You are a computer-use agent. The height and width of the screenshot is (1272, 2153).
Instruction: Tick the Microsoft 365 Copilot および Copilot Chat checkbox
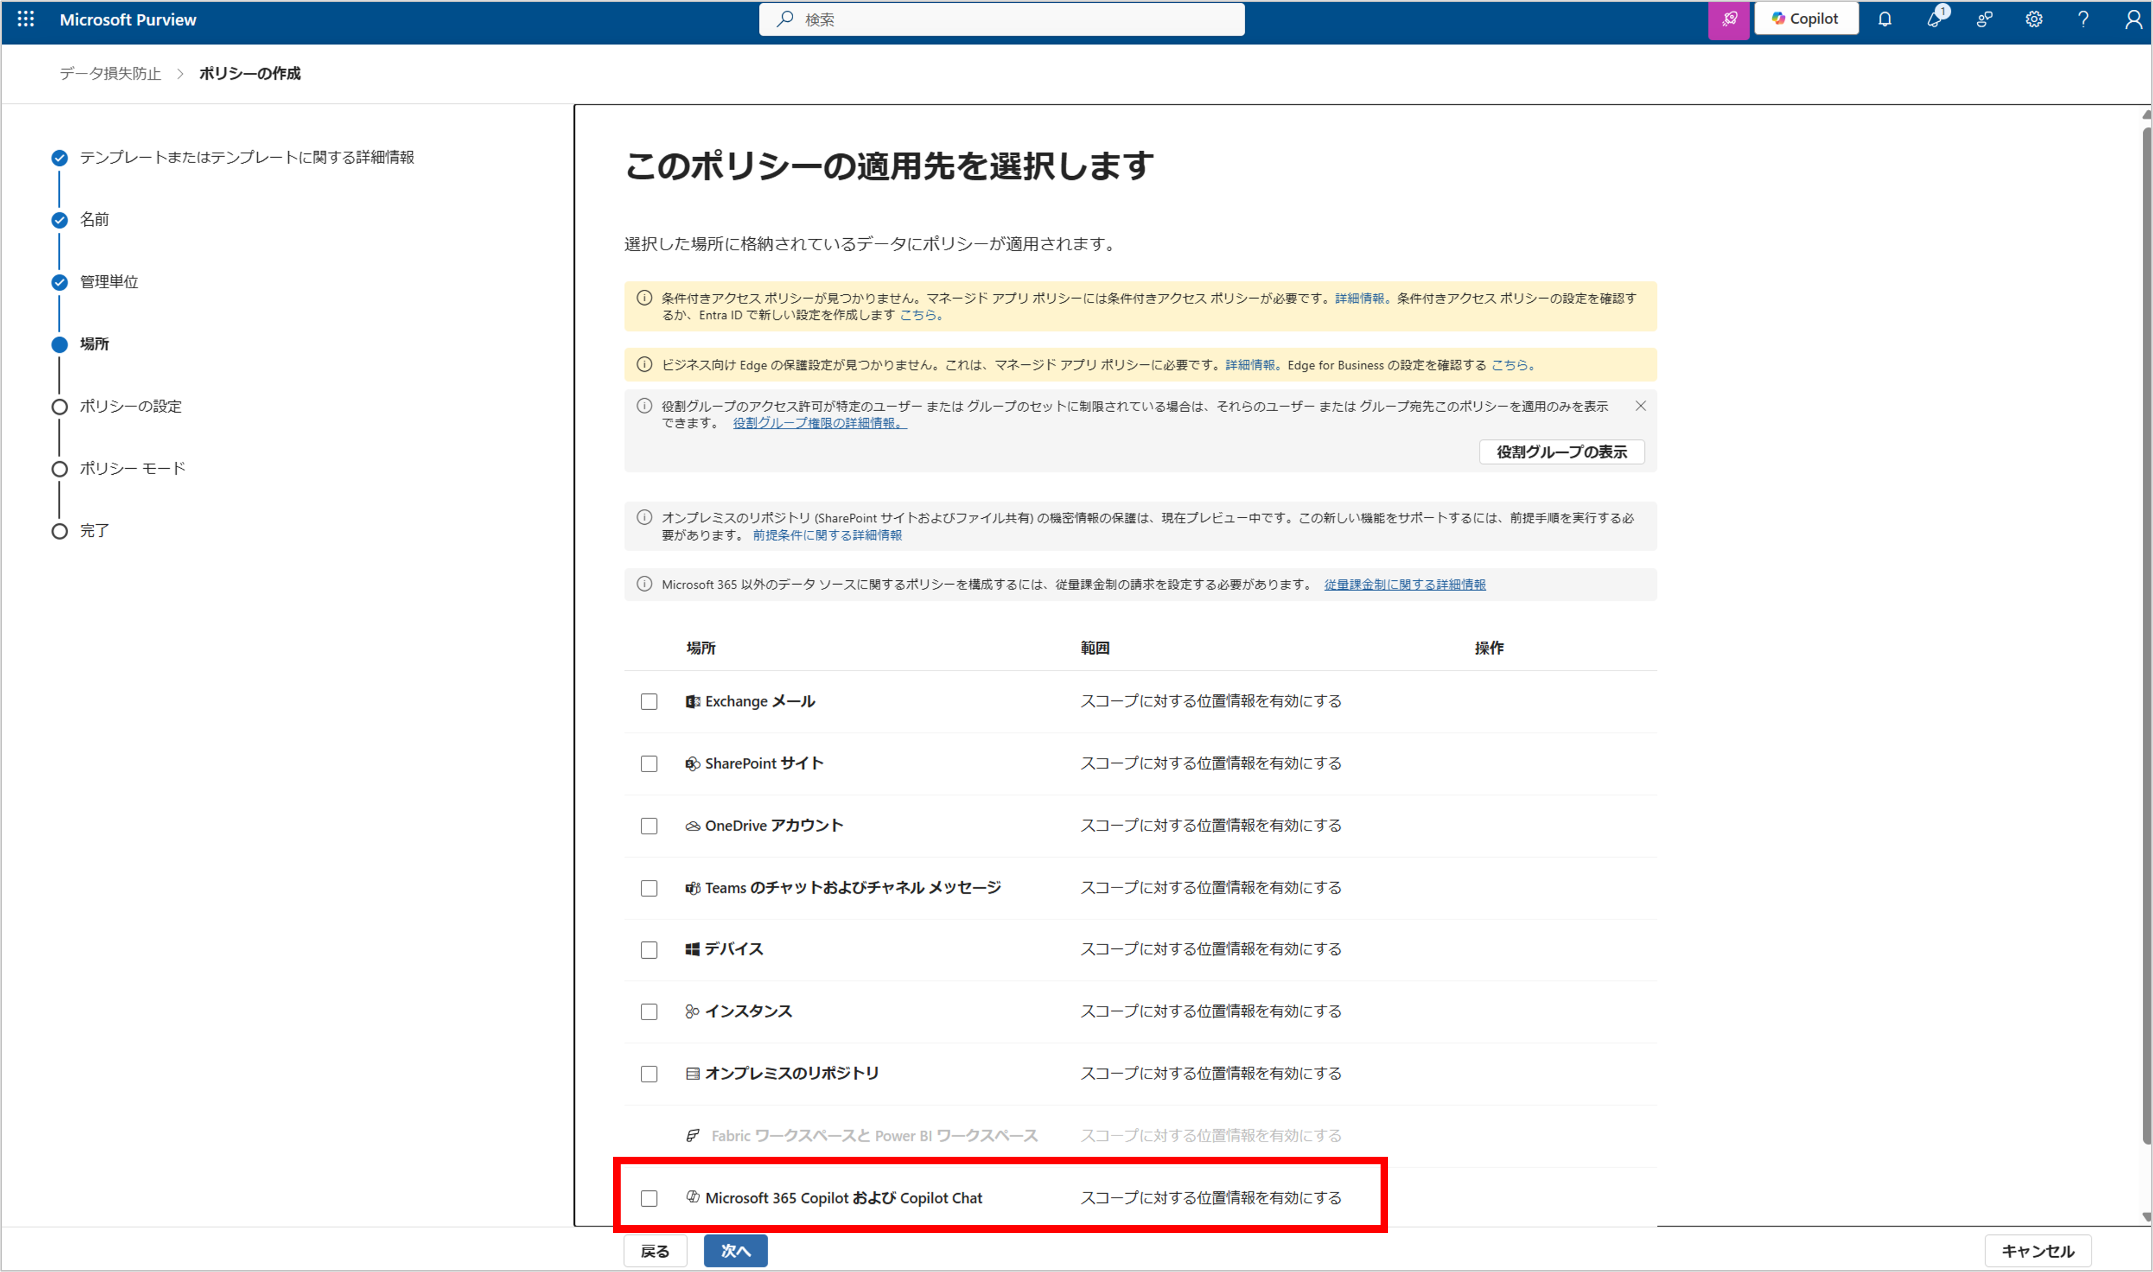[649, 1198]
